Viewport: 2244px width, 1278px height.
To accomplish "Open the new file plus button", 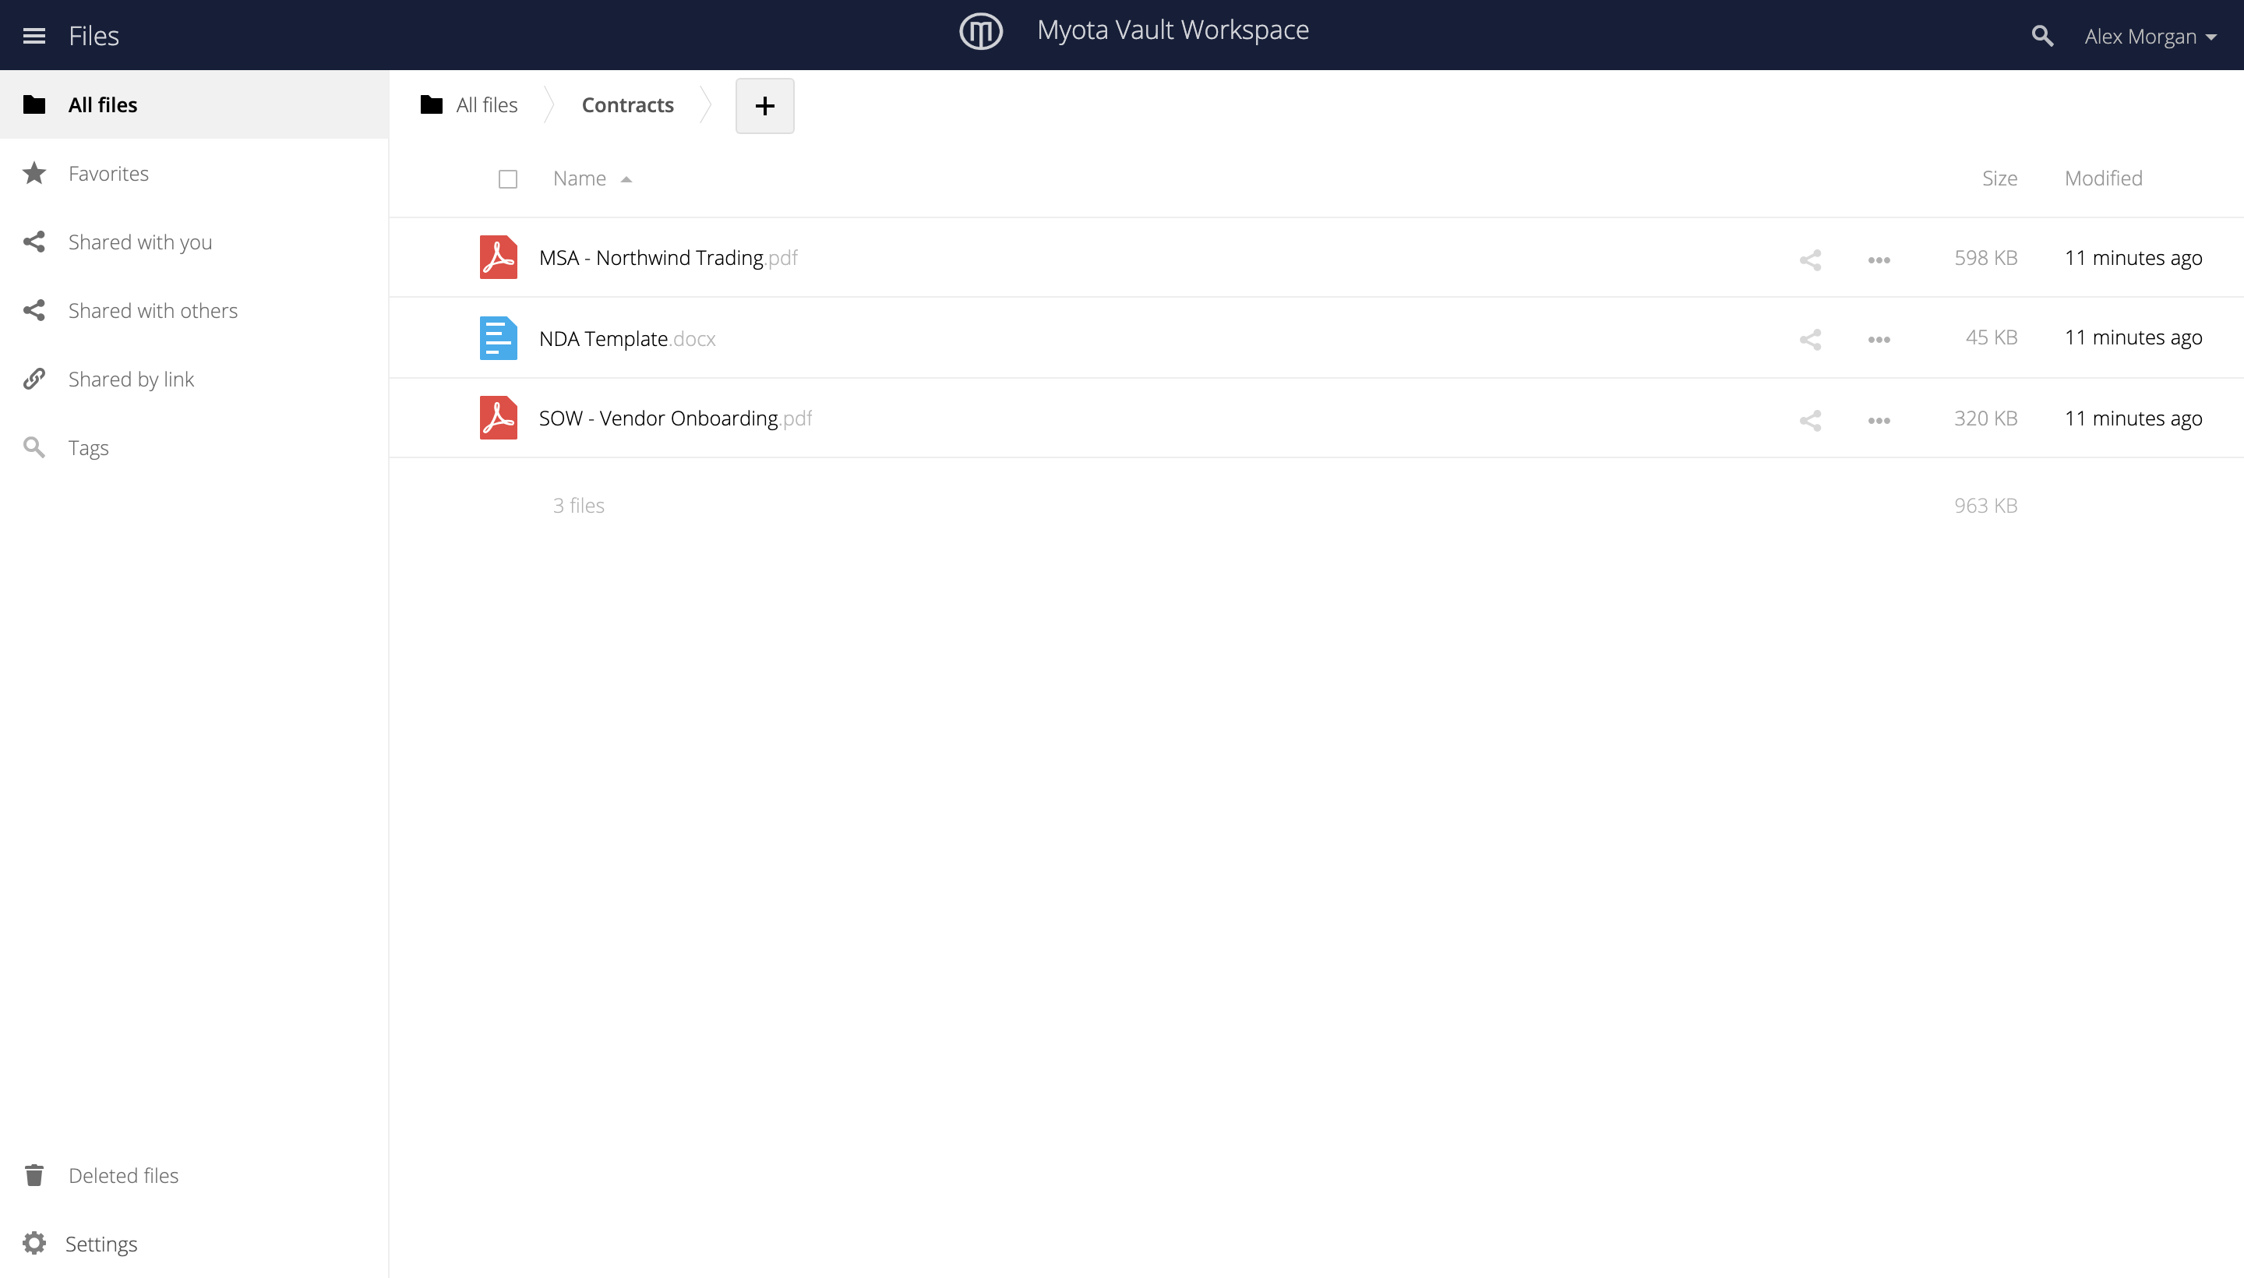I will click(764, 105).
